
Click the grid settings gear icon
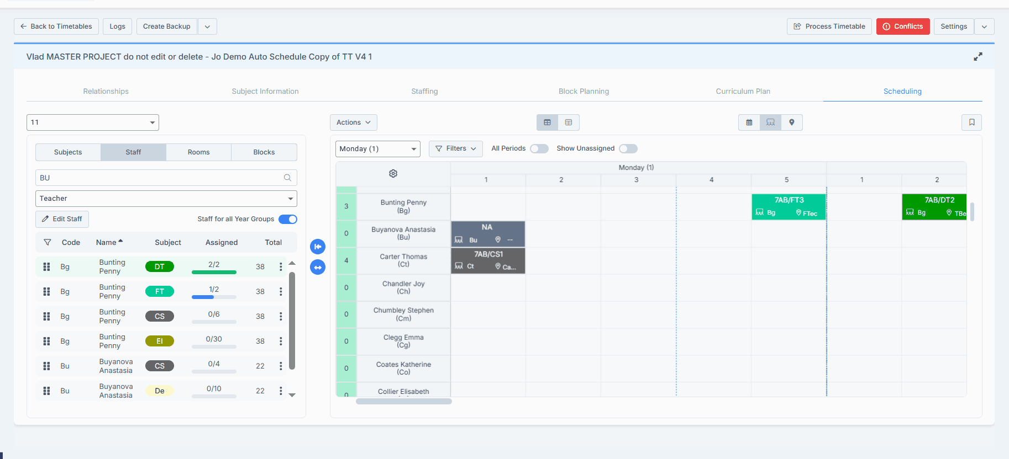[x=393, y=174]
